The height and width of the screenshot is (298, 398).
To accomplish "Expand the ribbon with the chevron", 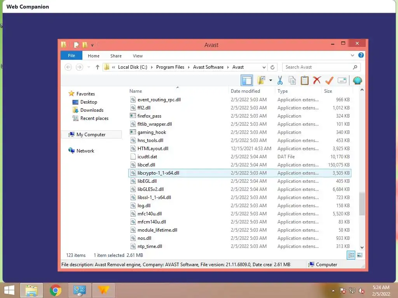I will click(352, 55).
